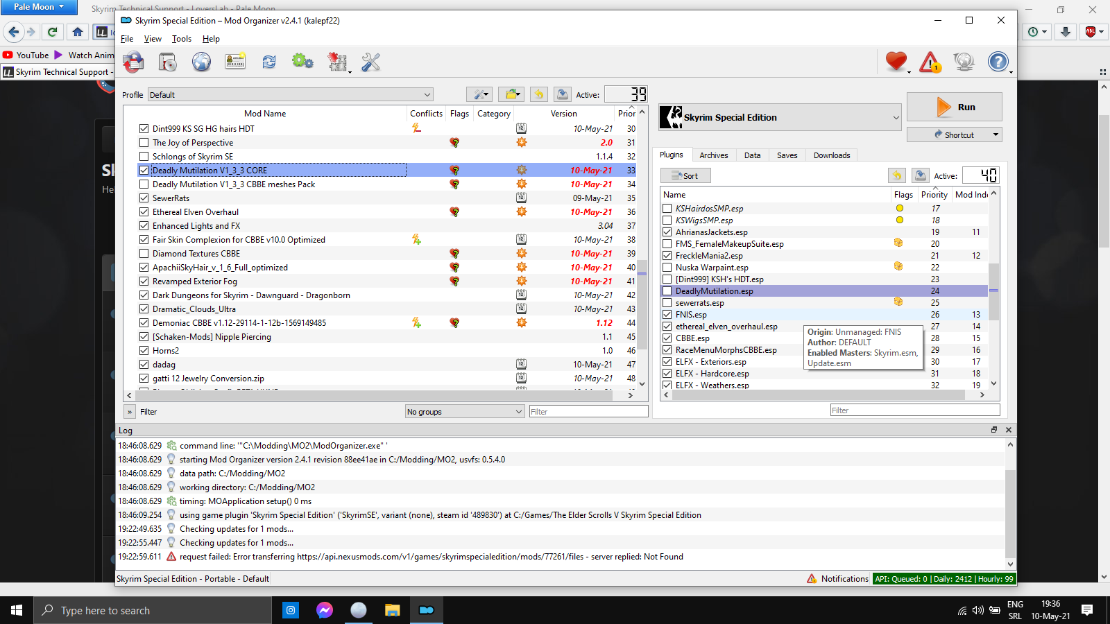Viewport: 1110px width, 624px height.
Task: Uncheck Dint999 KS SG HG hairs HDT mod
Action: pos(144,128)
